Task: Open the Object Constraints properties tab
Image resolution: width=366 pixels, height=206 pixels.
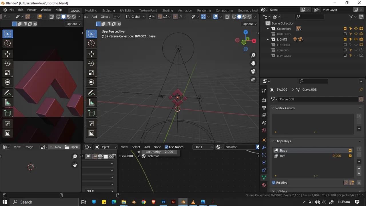Action: click(x=264, y=170)
